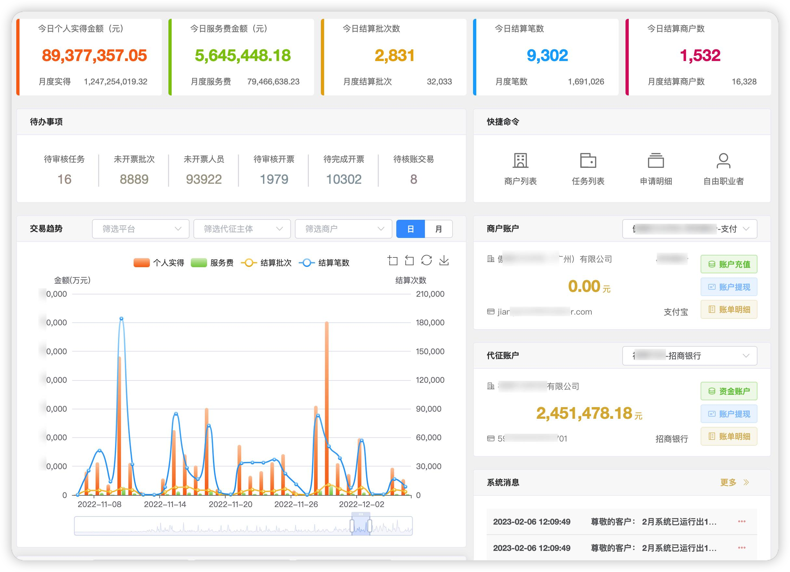Open the 待审核开票 count 1979
790x572 pixels.
[x=274, y=180]
